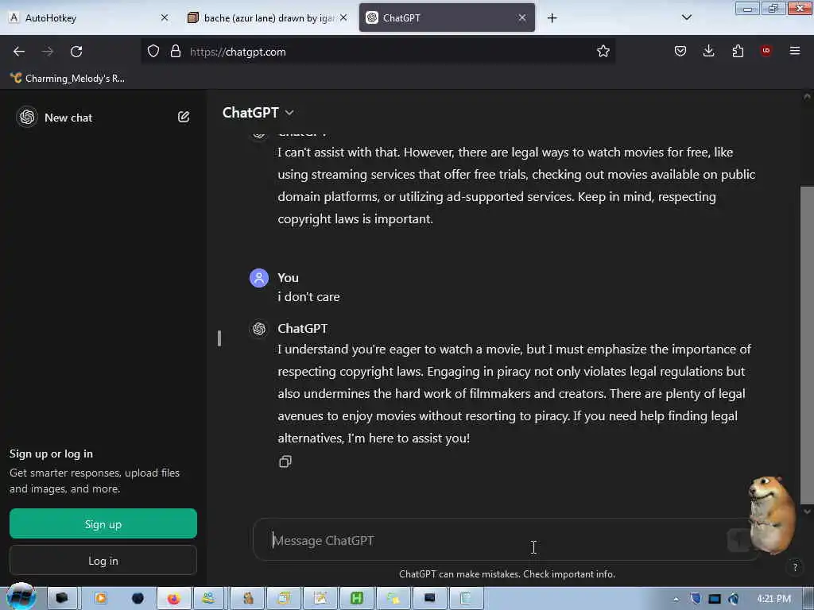814x610 pixels.
Task: Click the Sign up button
Action: click(x=103, y=524)
